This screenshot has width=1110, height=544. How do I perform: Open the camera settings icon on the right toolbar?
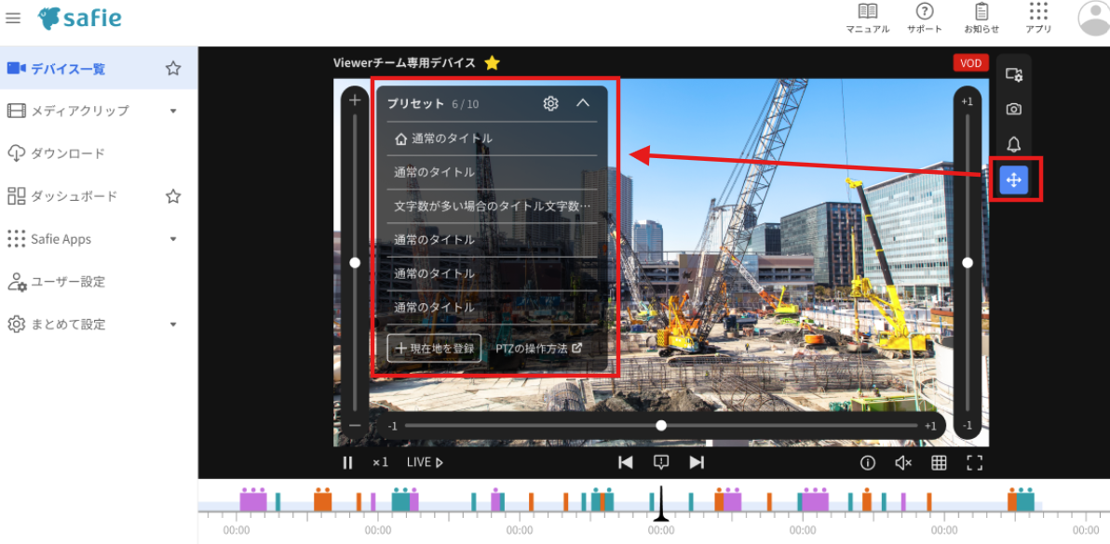(1013, 73)
